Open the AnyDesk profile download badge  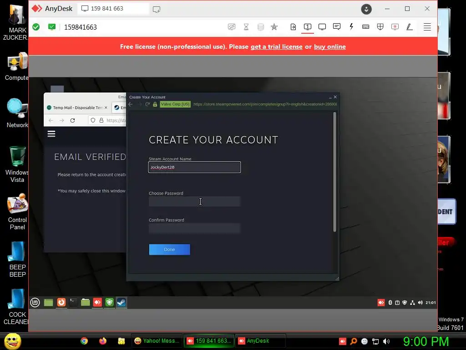click(366, 9)
